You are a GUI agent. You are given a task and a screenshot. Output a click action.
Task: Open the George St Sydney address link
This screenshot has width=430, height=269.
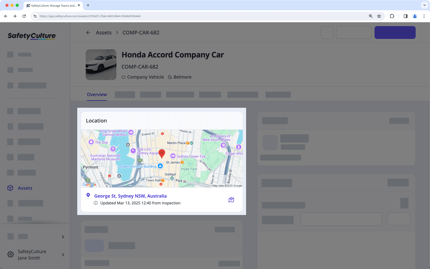pyautogui.click(x=130, y=196)
